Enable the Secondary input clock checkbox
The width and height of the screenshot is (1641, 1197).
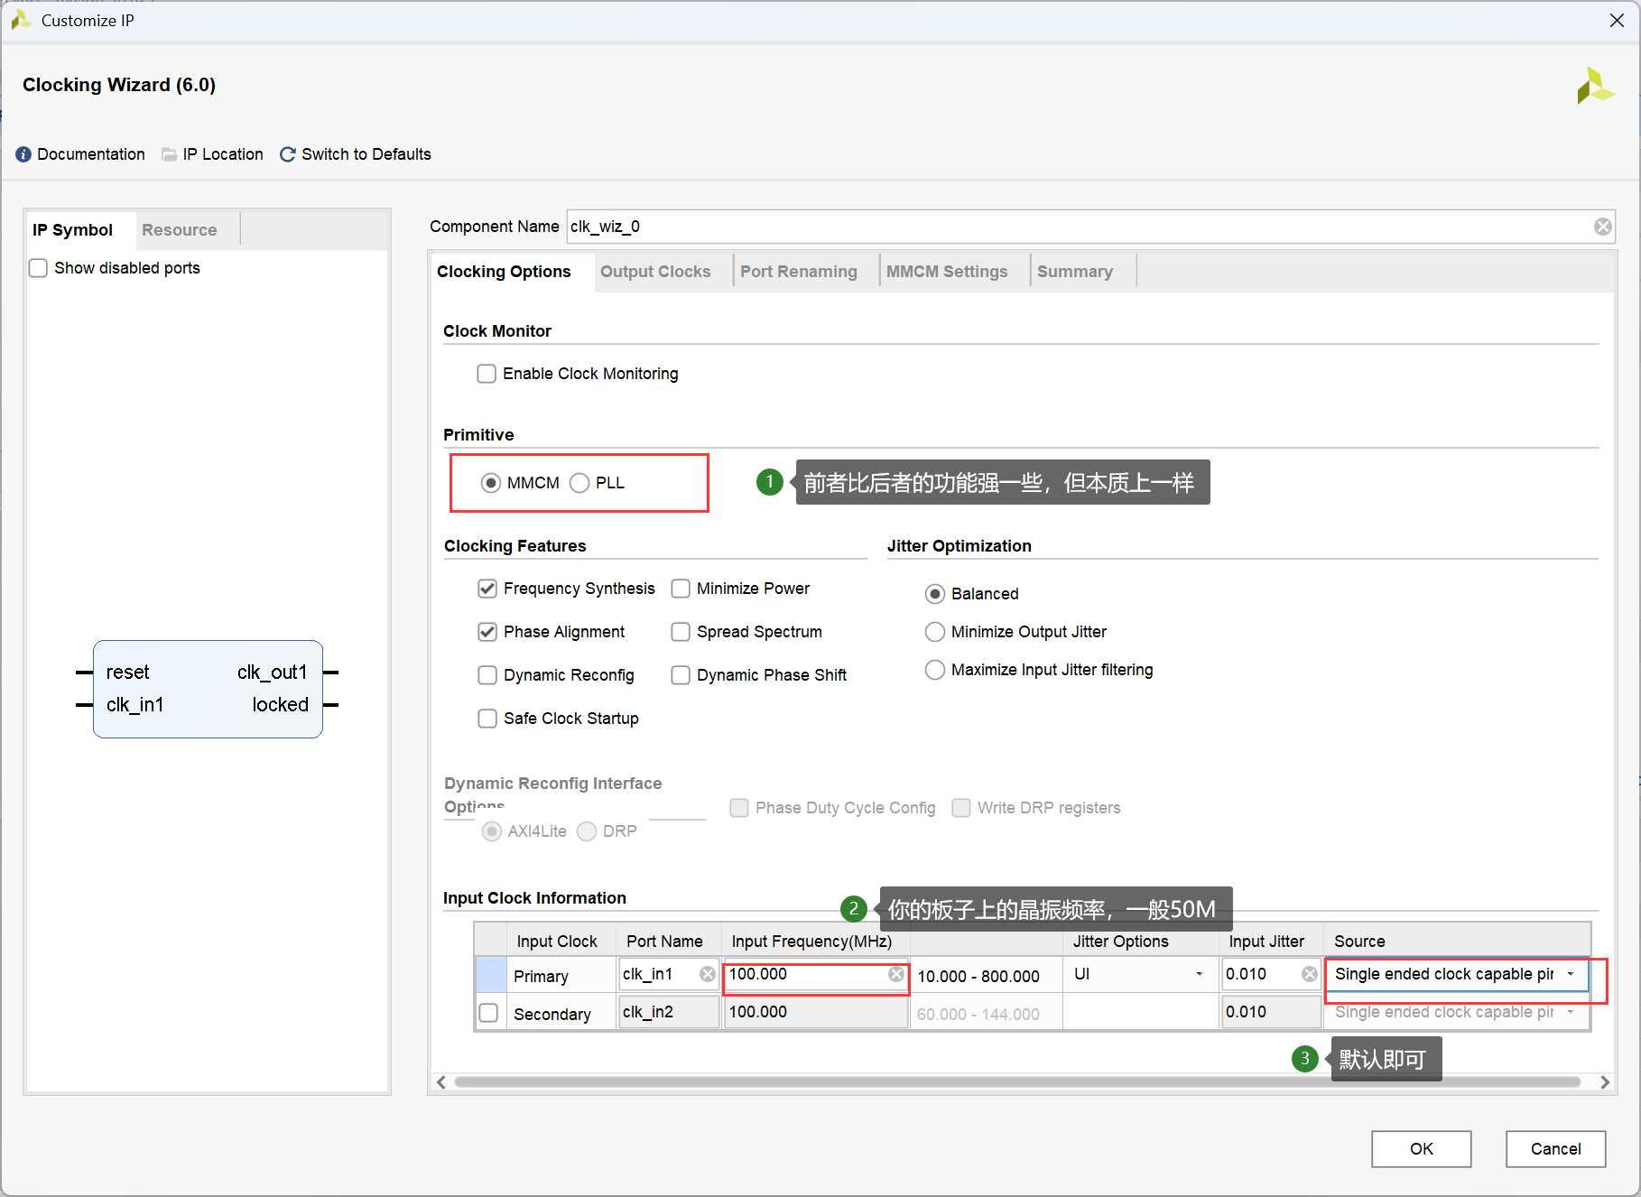point(488,1013)
